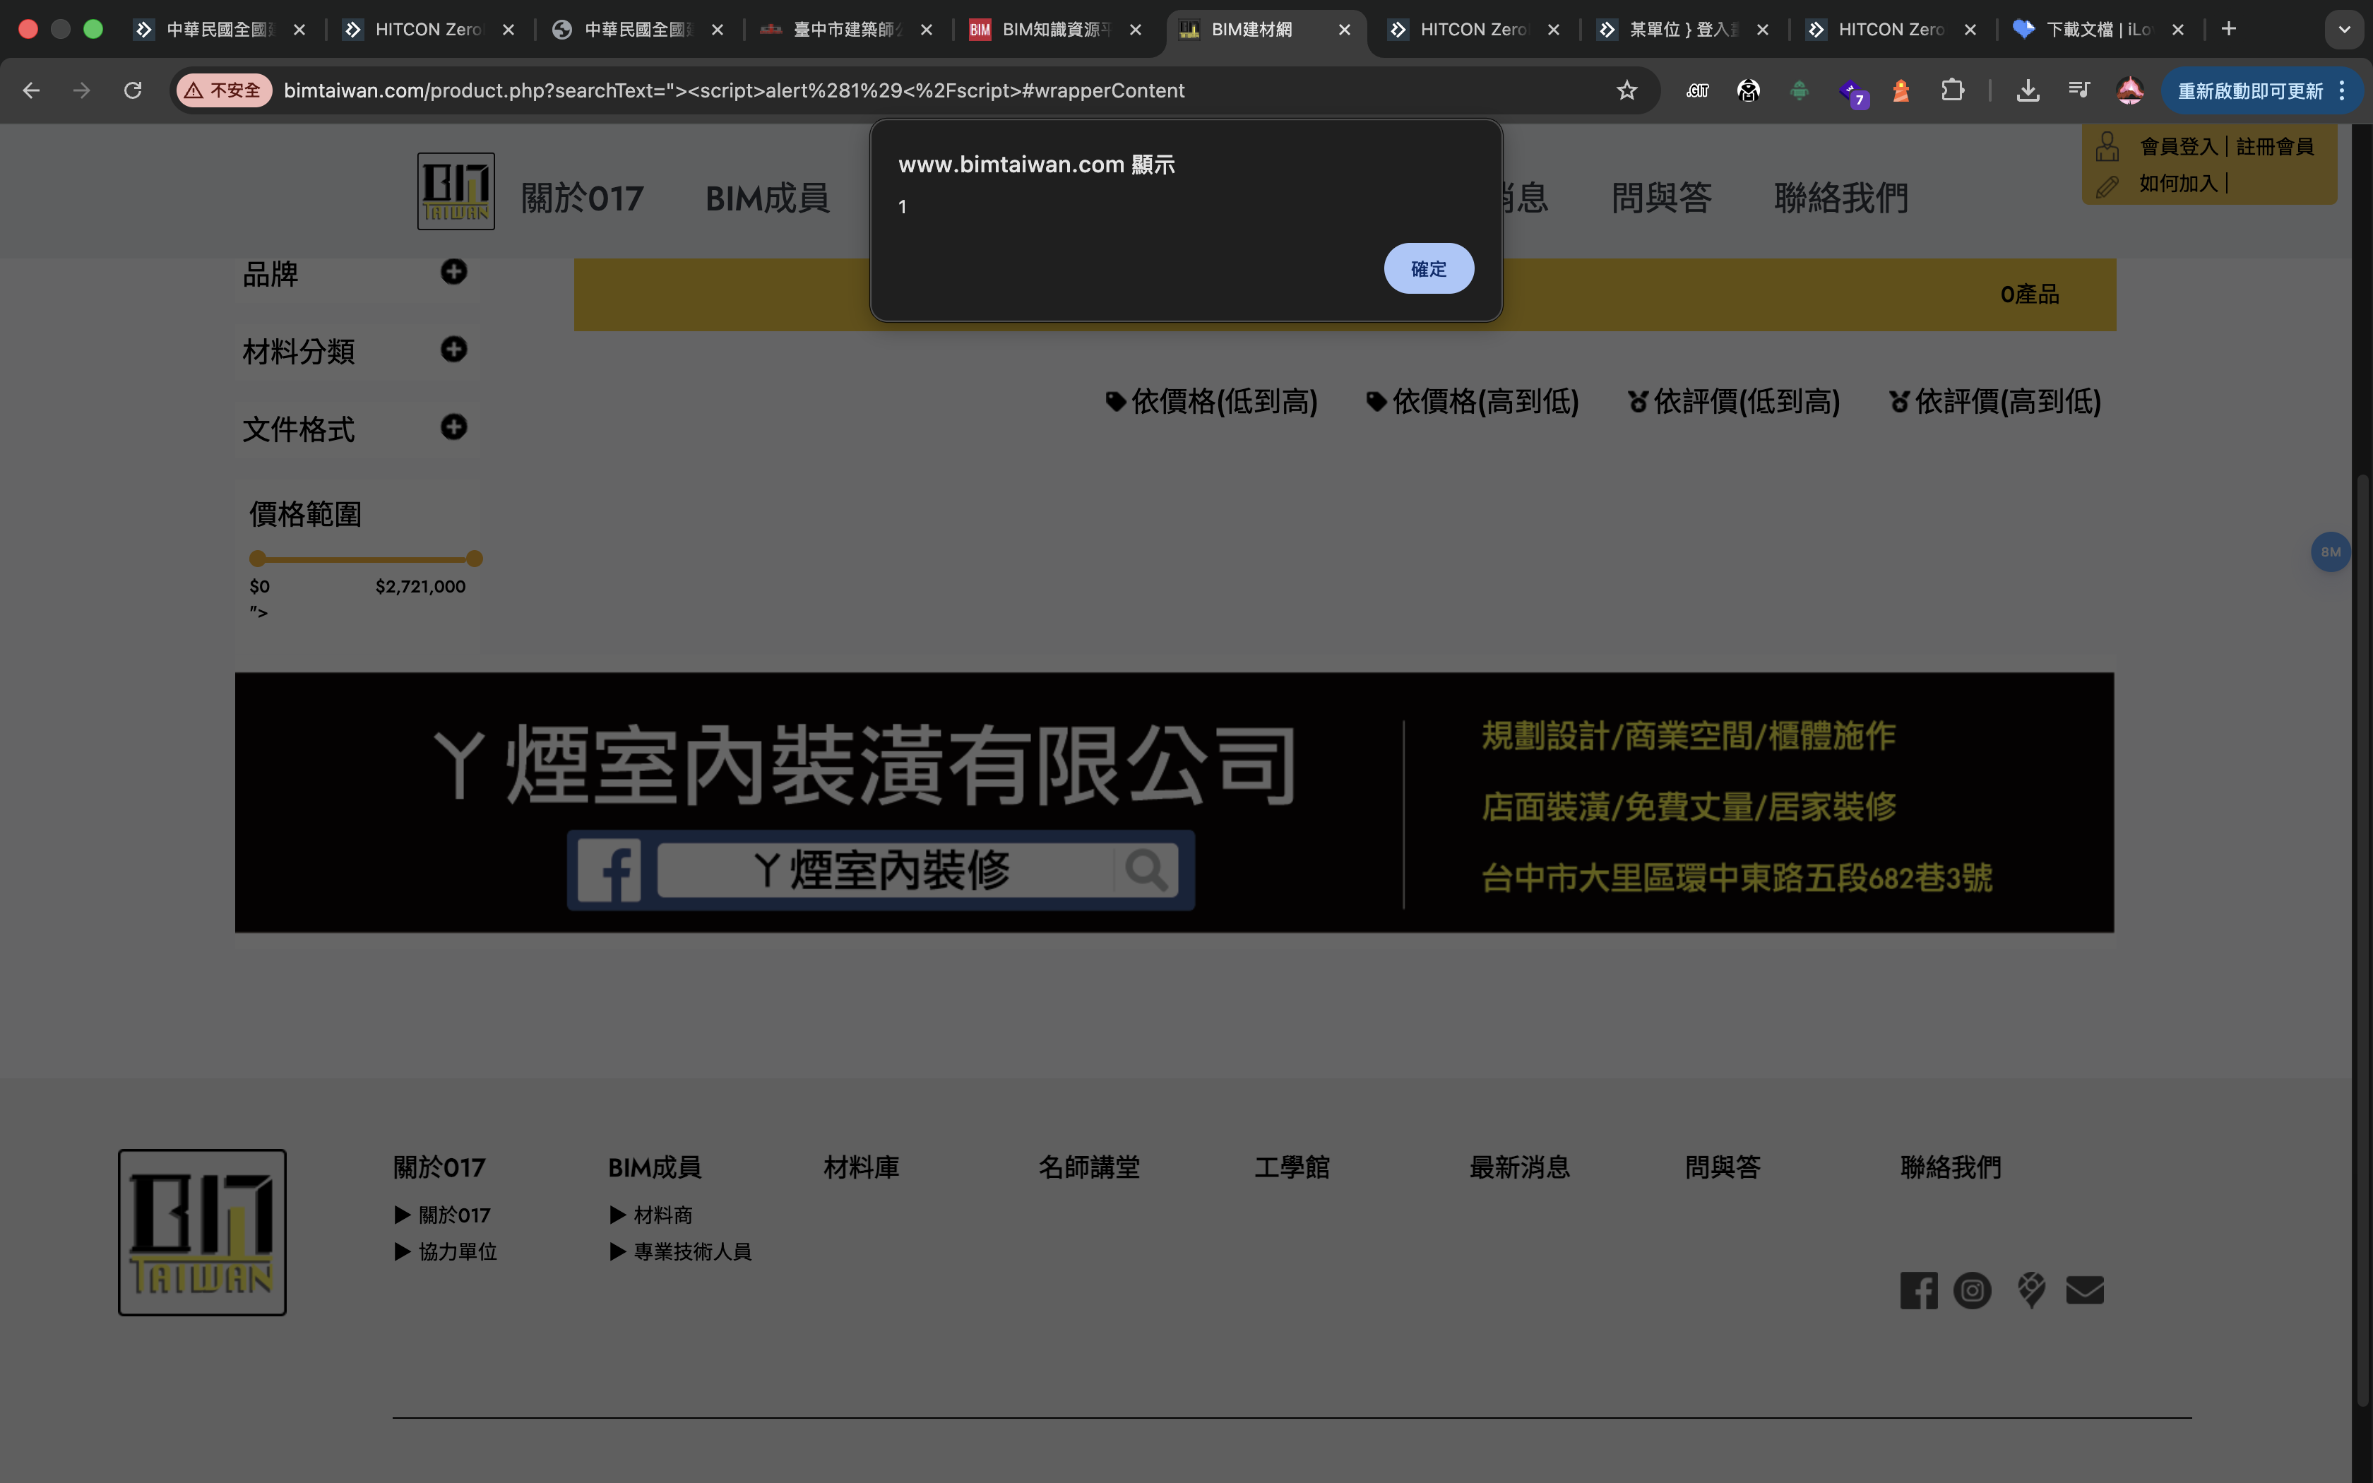Click the price range maximum slider handle
Viewport: 2373px width, 1483px height.
tap(475, 559)
